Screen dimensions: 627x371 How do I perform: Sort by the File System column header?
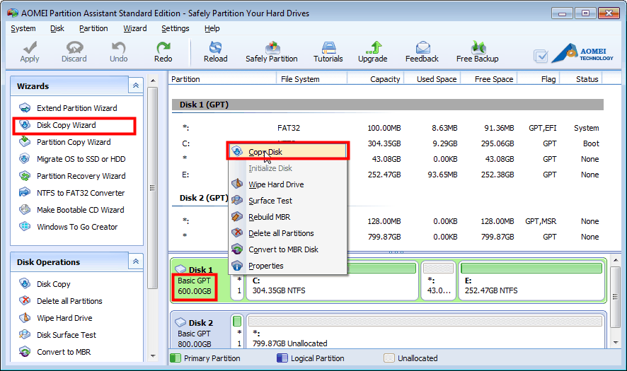[x=311, y=79]
